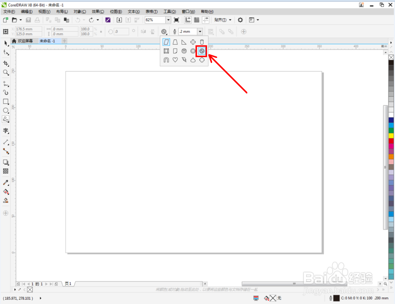The height and width of the screenshot is (304, 395).
Task: Expand the redo dropdown arrow
Action: 98,20
